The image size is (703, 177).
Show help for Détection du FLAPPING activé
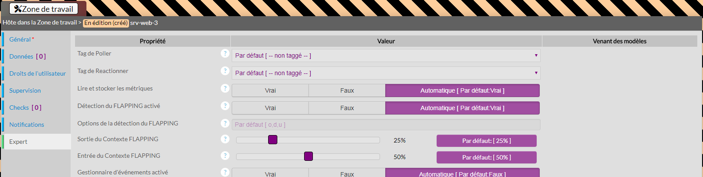[x=225, y=106]
